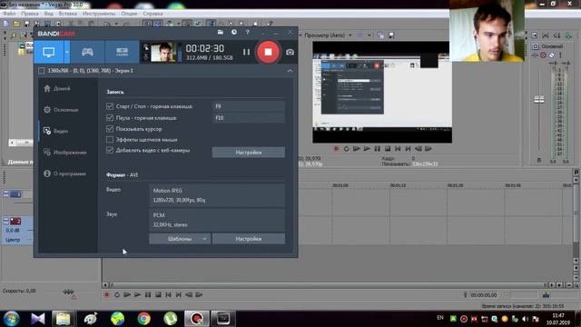Save preview snapshot to file icon
The width and height of the screenshot is (581, 327).
[391, 35]
